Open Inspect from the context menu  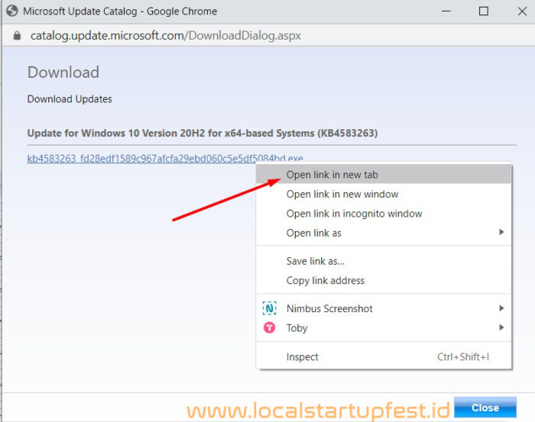pyautogui.click(x=384, y=356)
